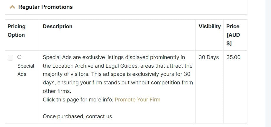Select the Special Ads radio button

click(x=19, y=57)
